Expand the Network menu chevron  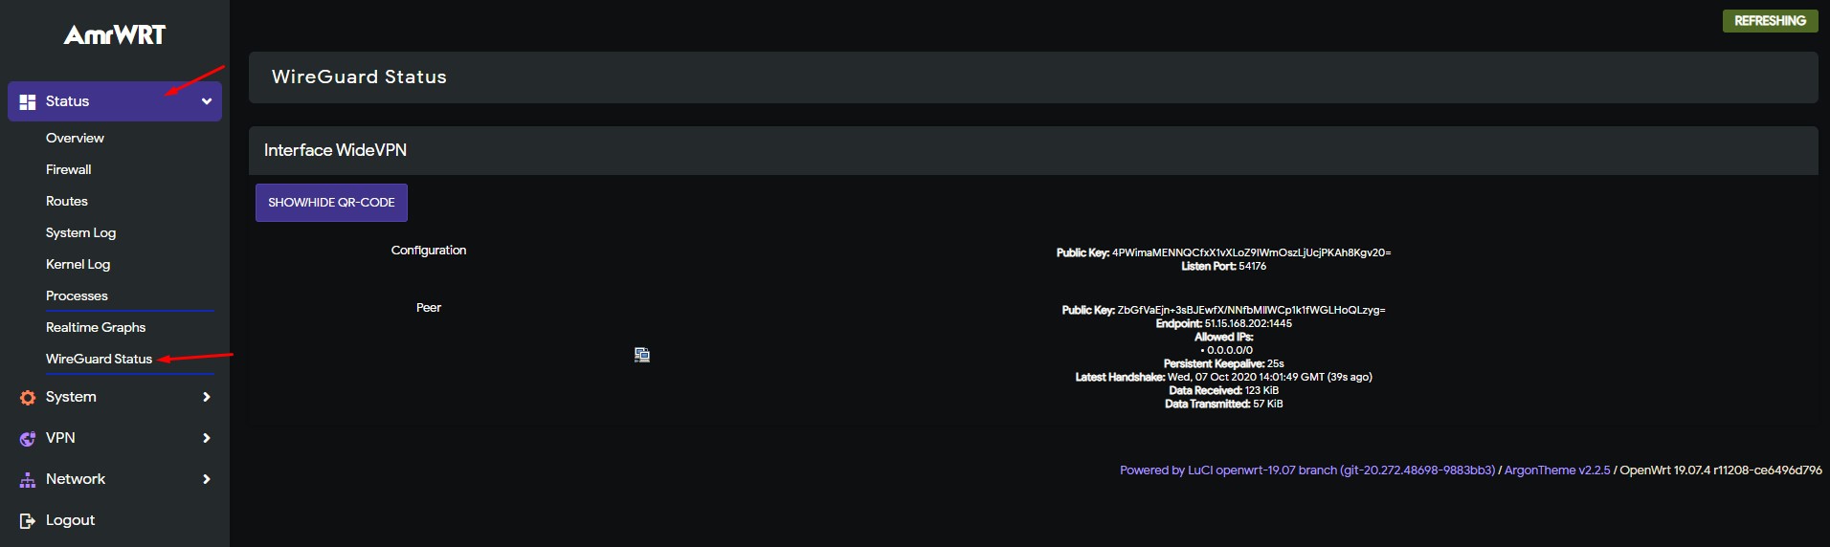(x=207, y=479)
